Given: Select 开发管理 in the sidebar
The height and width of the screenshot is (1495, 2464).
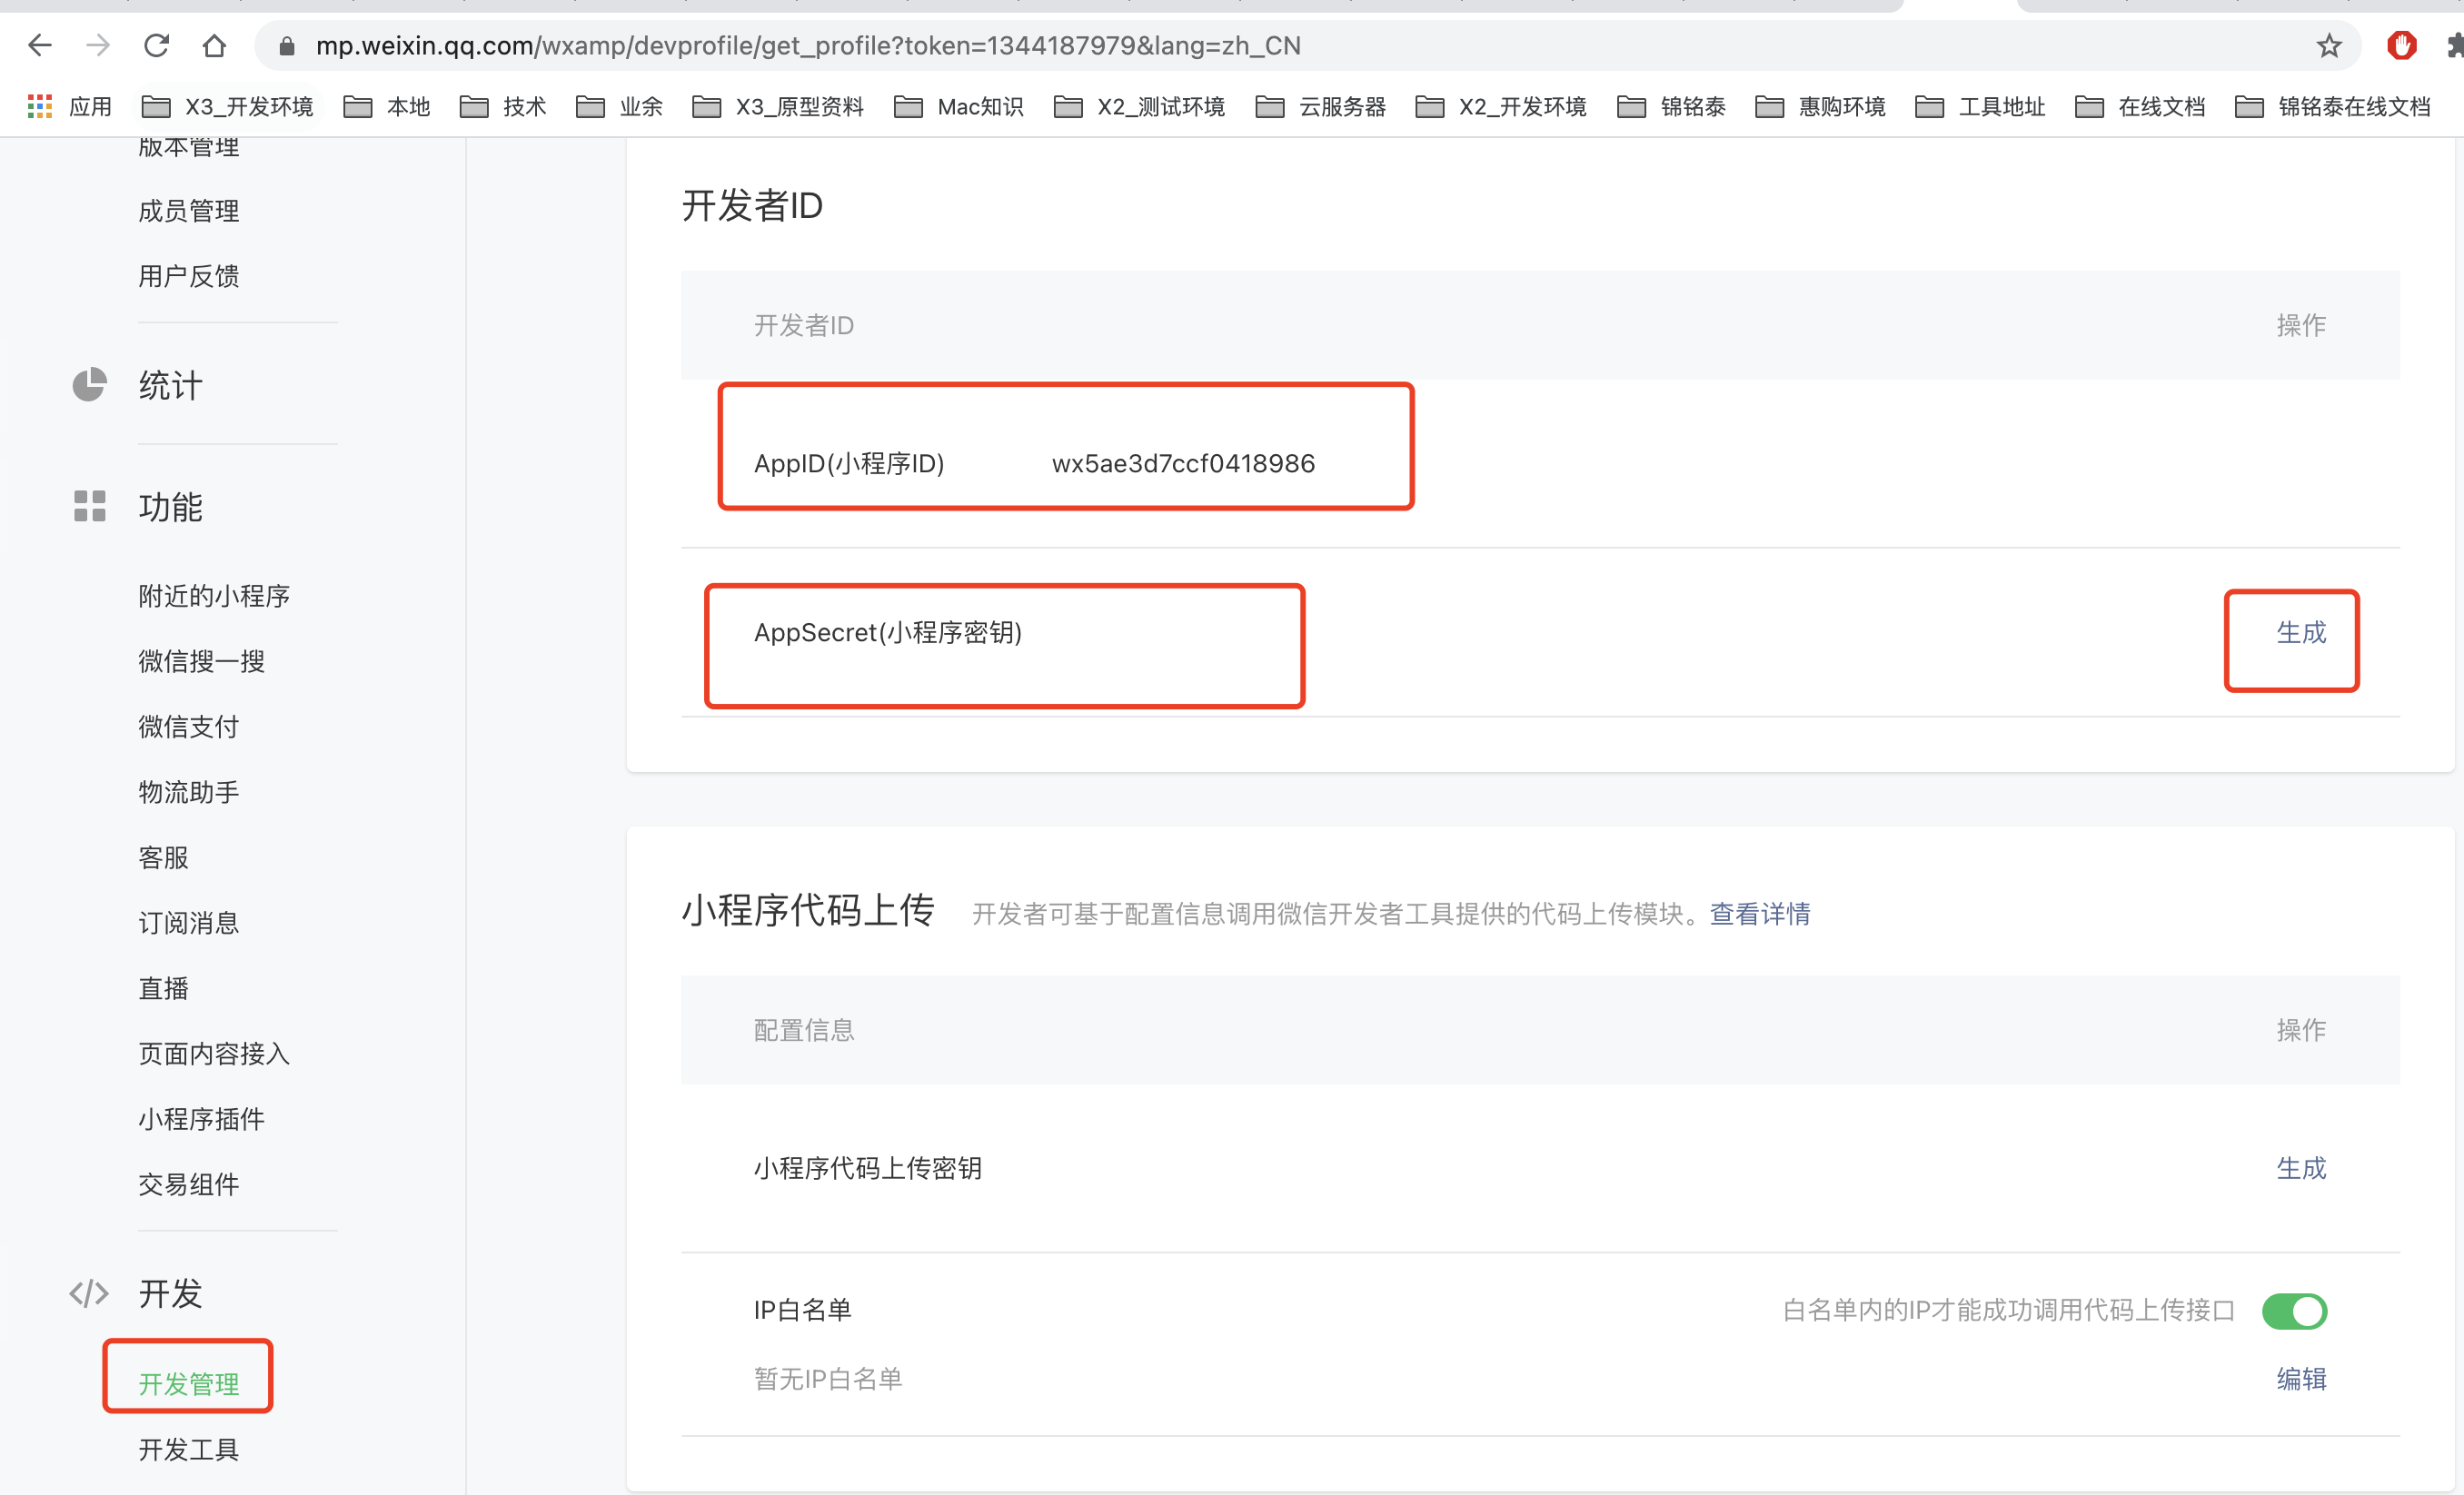Looking at the screenshot, I should [188, 1383].
